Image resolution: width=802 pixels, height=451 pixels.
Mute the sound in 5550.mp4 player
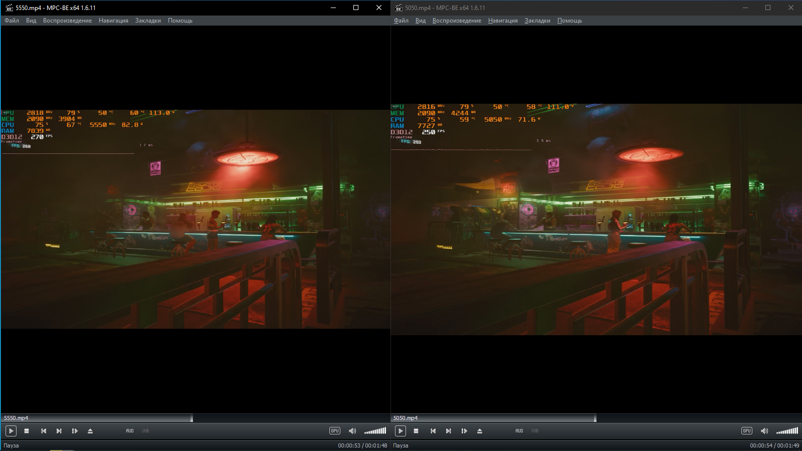click(x=352, y=431)
